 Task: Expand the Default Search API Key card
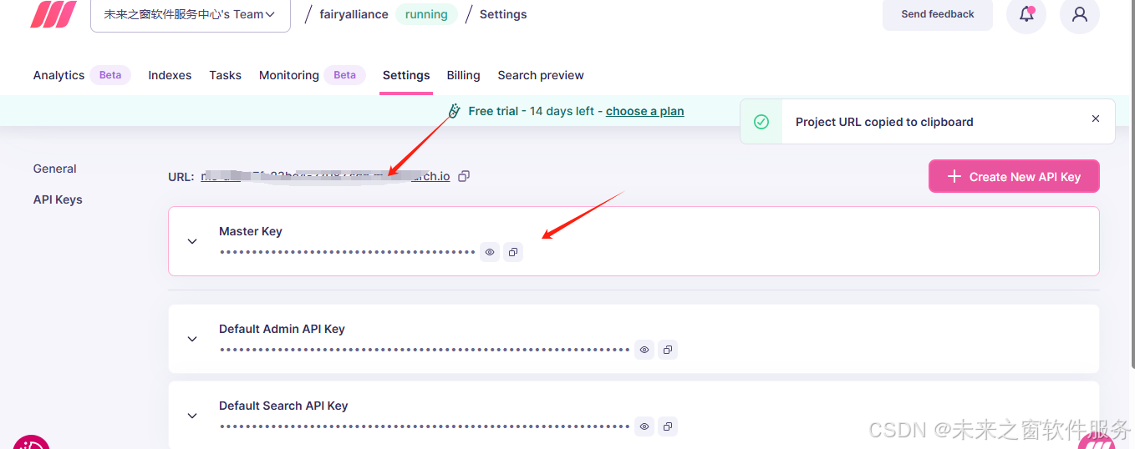[x=192, y=416]
